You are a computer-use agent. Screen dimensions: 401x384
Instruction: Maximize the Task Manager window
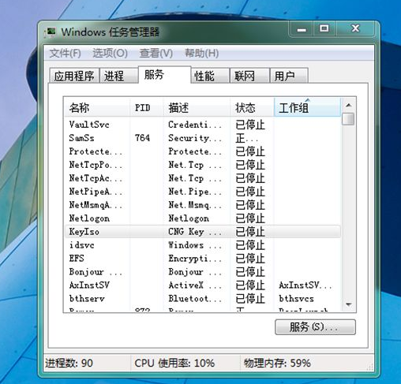pyautogui.click(x=324, y=28)
